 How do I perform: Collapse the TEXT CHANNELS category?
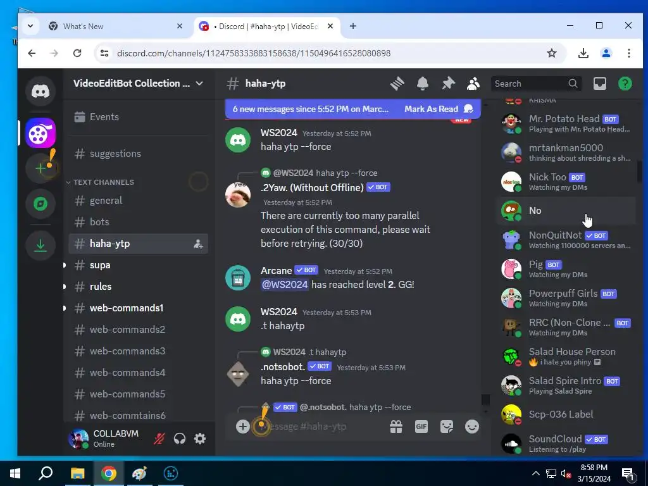click(x=103, y=182)
